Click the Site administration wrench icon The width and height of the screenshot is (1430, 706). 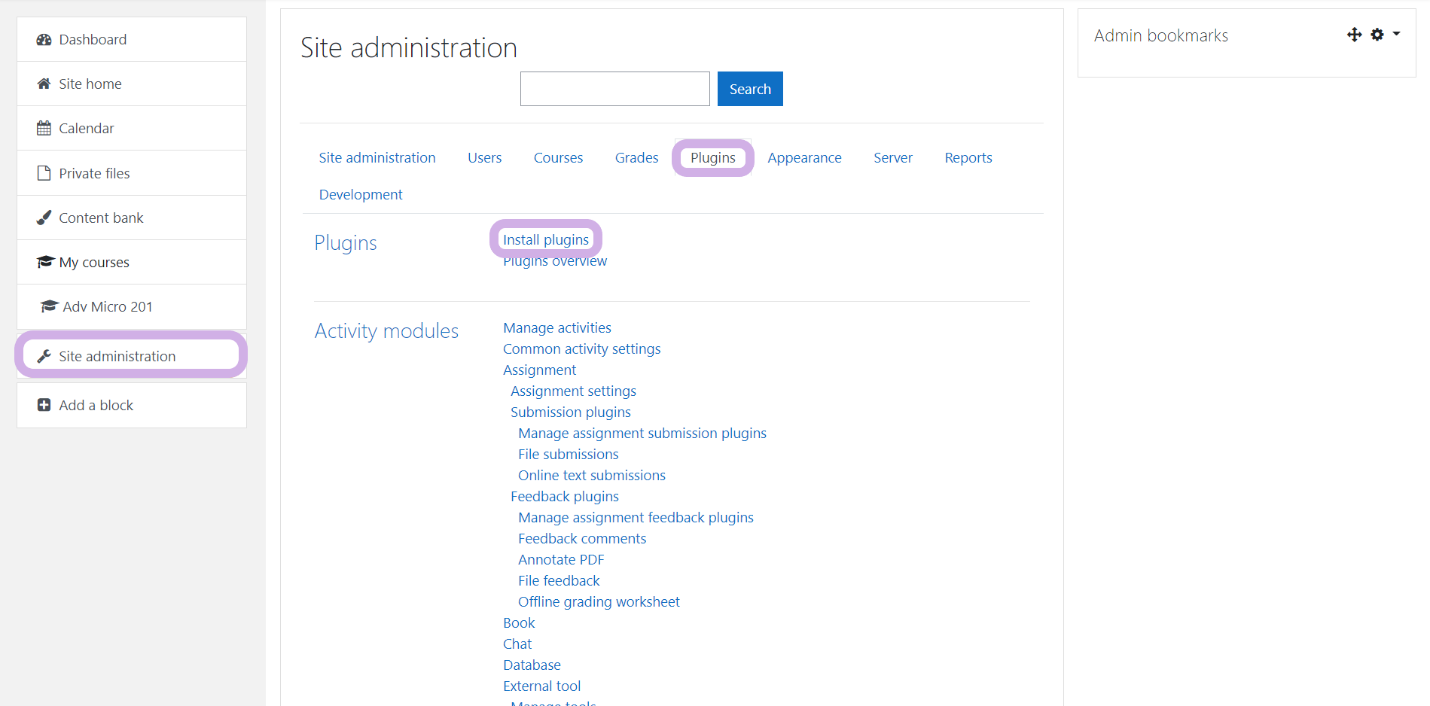44,357
